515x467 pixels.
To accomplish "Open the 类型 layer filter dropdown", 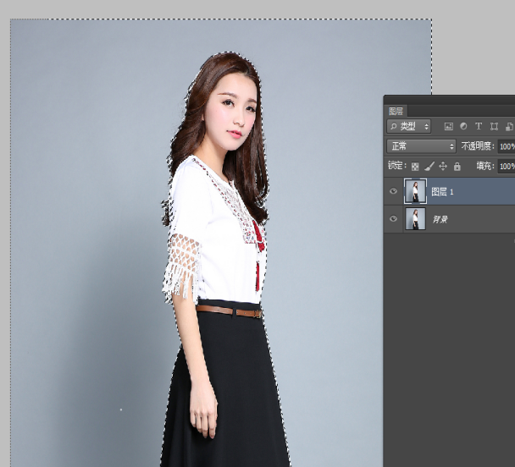I will point(408,126).
